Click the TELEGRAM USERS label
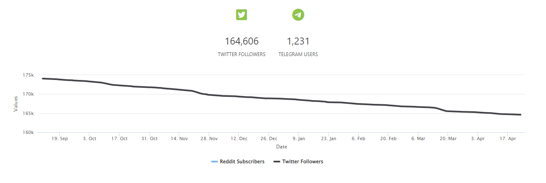The height and width of the screenshot is (183, 546). click(298, 54)
